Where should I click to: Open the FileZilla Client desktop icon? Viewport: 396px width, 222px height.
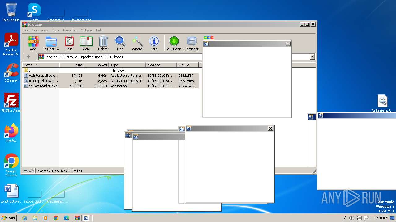coord(11,103)
